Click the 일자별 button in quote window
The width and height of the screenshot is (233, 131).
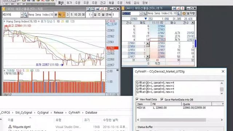pyautogui.click(x=191, y=13)
